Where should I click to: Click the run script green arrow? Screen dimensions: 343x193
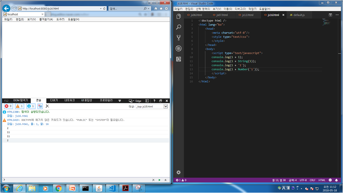pos(159,180)
